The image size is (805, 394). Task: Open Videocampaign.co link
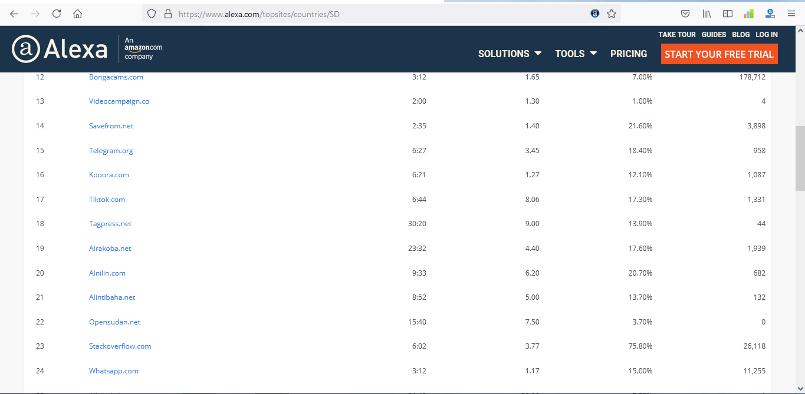coord(119,101)
